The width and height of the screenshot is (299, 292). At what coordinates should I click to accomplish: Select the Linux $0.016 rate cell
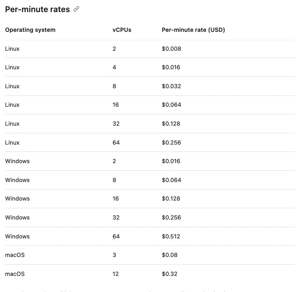pos(172,67)
